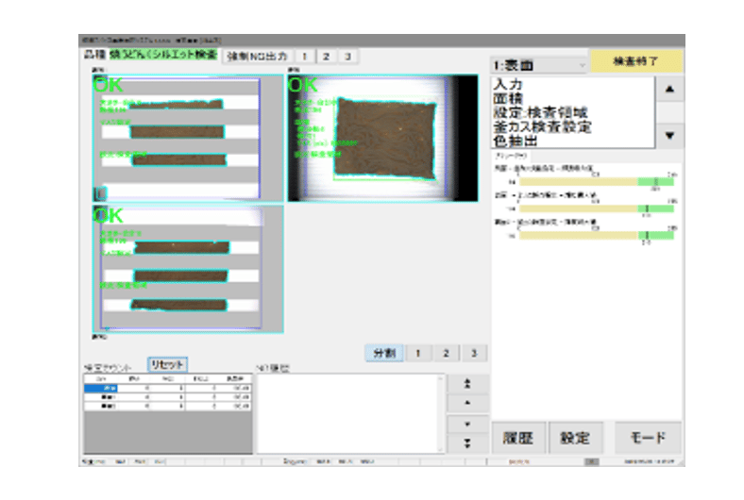Image resolution: width=744 pixels, height=500 pixels.
Task: Click the top-left camera image with three strips
Action: (188, 138)
